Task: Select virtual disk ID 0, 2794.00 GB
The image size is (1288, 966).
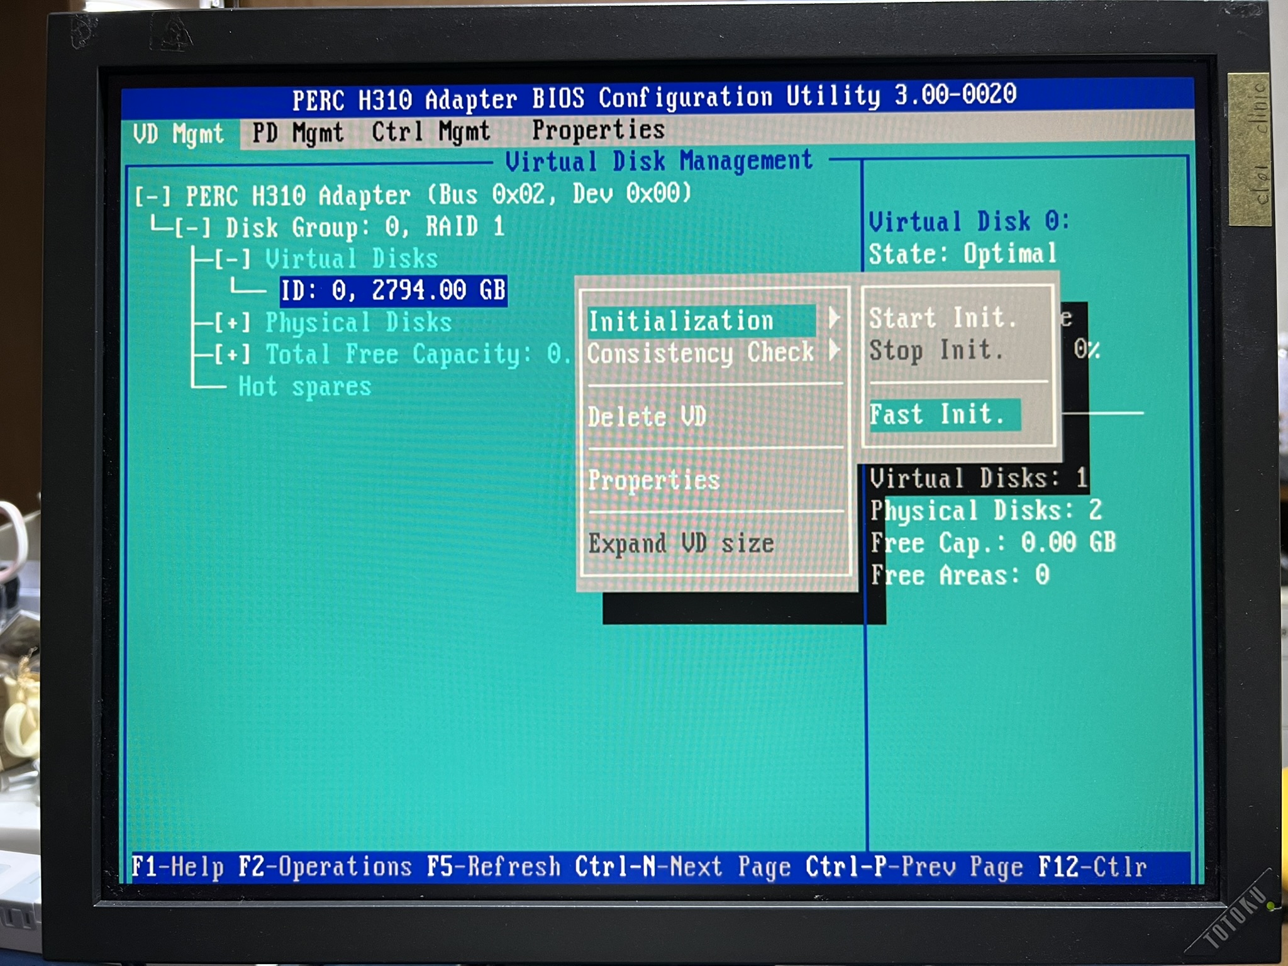Action: tap(394, 291)
